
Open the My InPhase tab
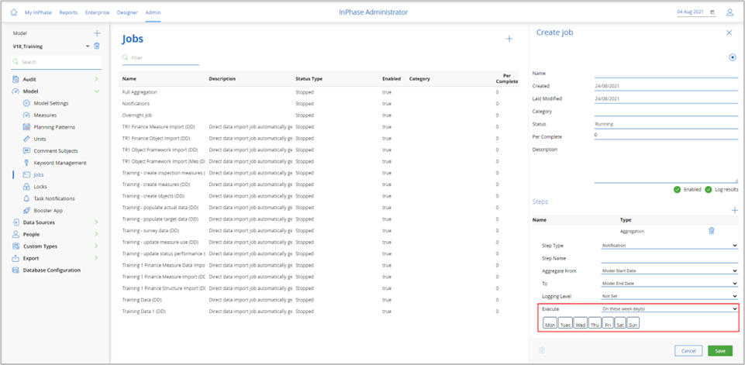[x=38, y=12]
